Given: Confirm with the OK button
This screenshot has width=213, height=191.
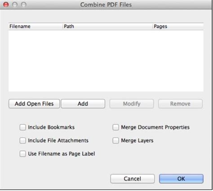Looking at the screenshot, I should (x=181, y=179).
